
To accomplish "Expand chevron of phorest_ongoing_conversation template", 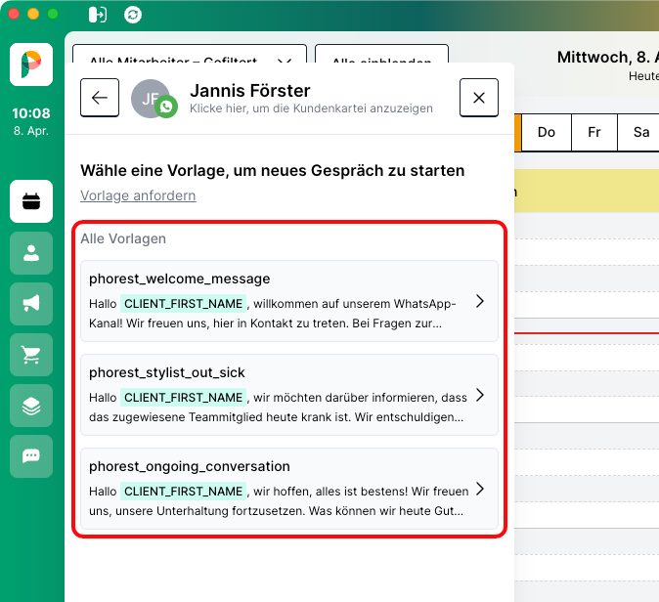I will pyautogui.click(x=479, y=489).
